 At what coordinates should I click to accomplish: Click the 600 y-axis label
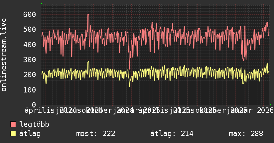30,14
